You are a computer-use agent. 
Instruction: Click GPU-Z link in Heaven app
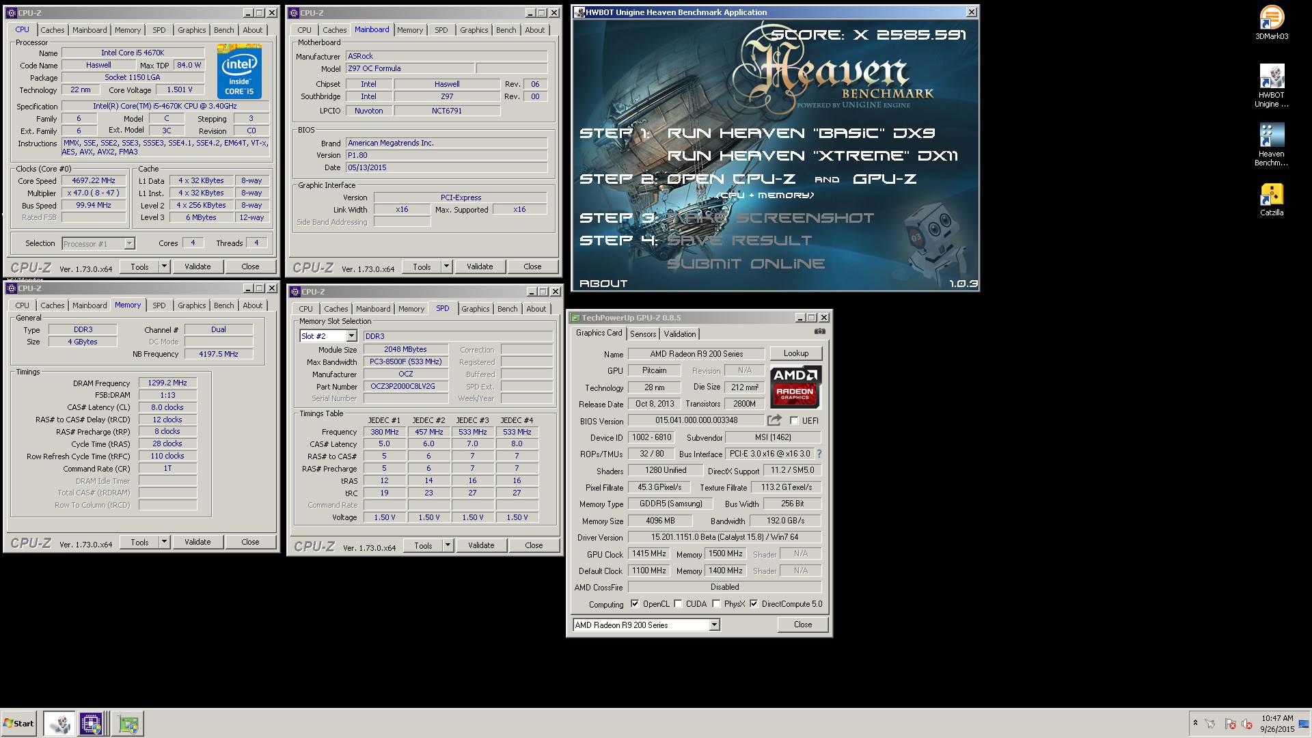885,179
